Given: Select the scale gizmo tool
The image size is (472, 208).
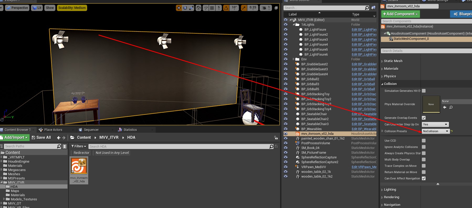Looking at the screenshot, I should pos(191,8).
